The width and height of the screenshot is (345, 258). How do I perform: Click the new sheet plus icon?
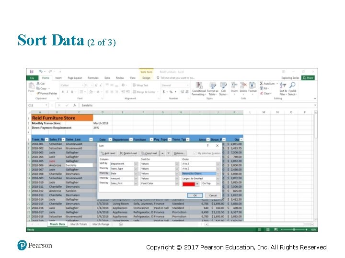click(x=121, y=224)
